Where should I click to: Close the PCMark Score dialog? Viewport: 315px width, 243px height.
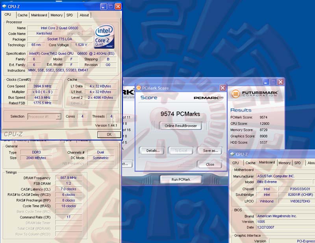point(222,88)
